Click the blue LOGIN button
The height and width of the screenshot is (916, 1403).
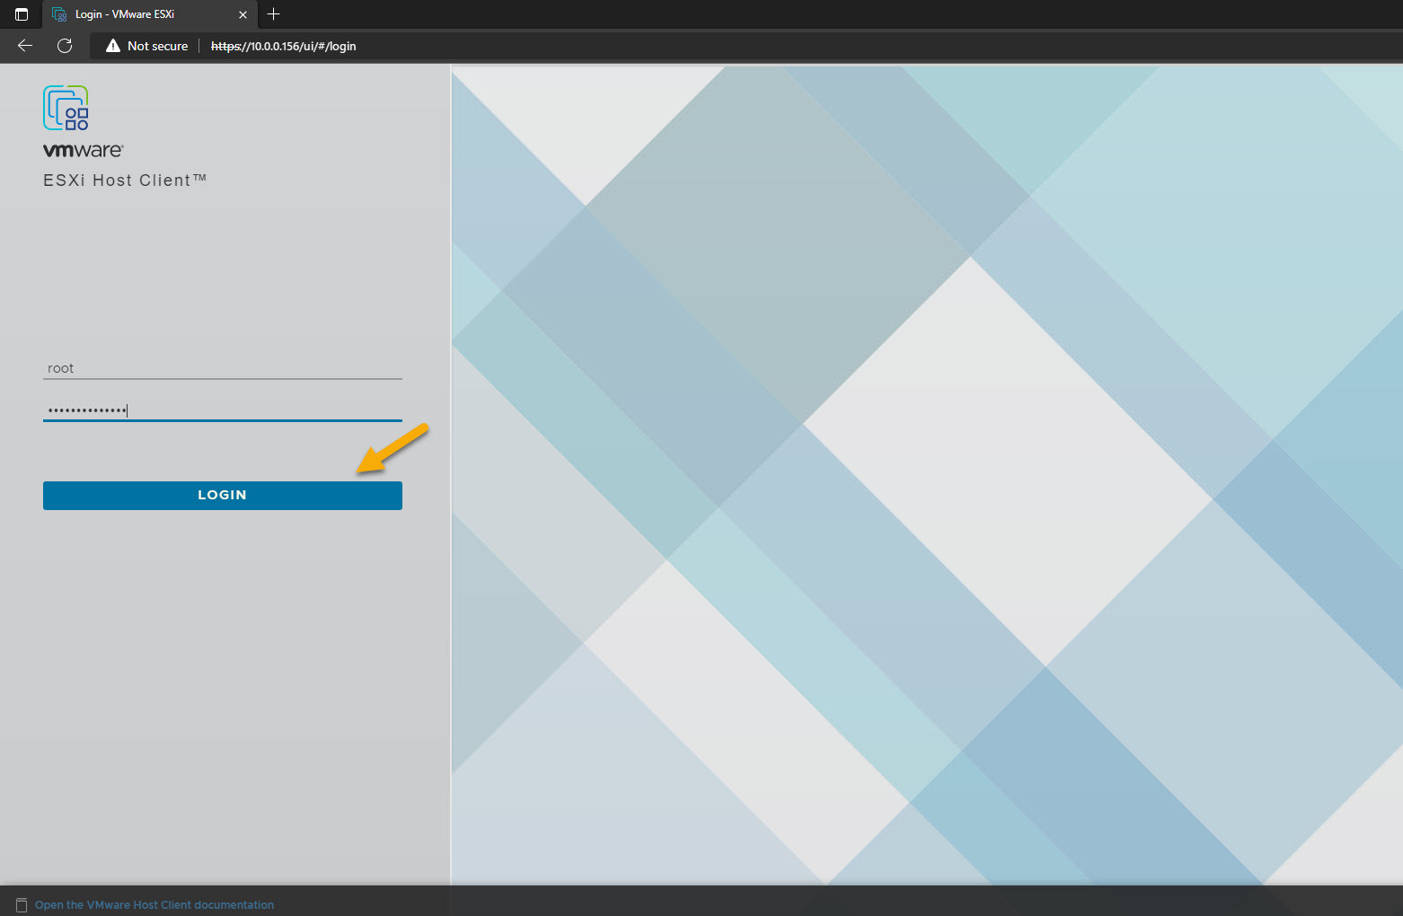coord(222,495)
